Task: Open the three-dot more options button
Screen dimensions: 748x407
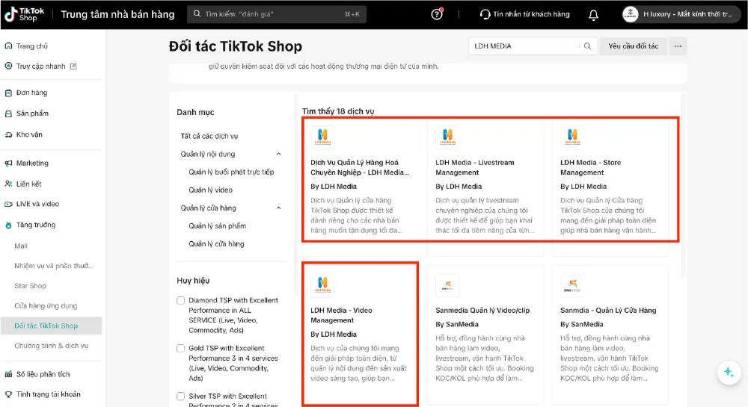Action: click(678, 46)
